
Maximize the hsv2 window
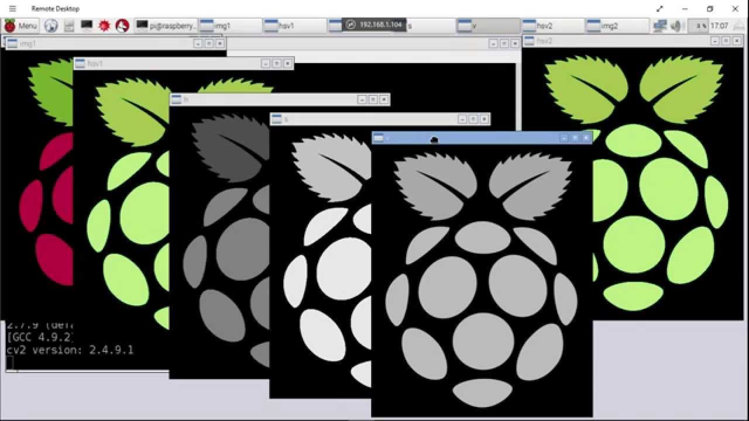pyautogui.click(x=726, y=41)
